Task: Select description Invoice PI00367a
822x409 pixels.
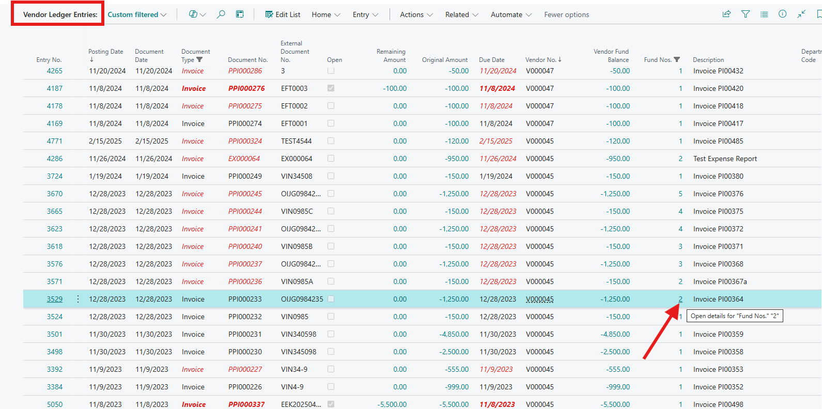Action: 720,281
